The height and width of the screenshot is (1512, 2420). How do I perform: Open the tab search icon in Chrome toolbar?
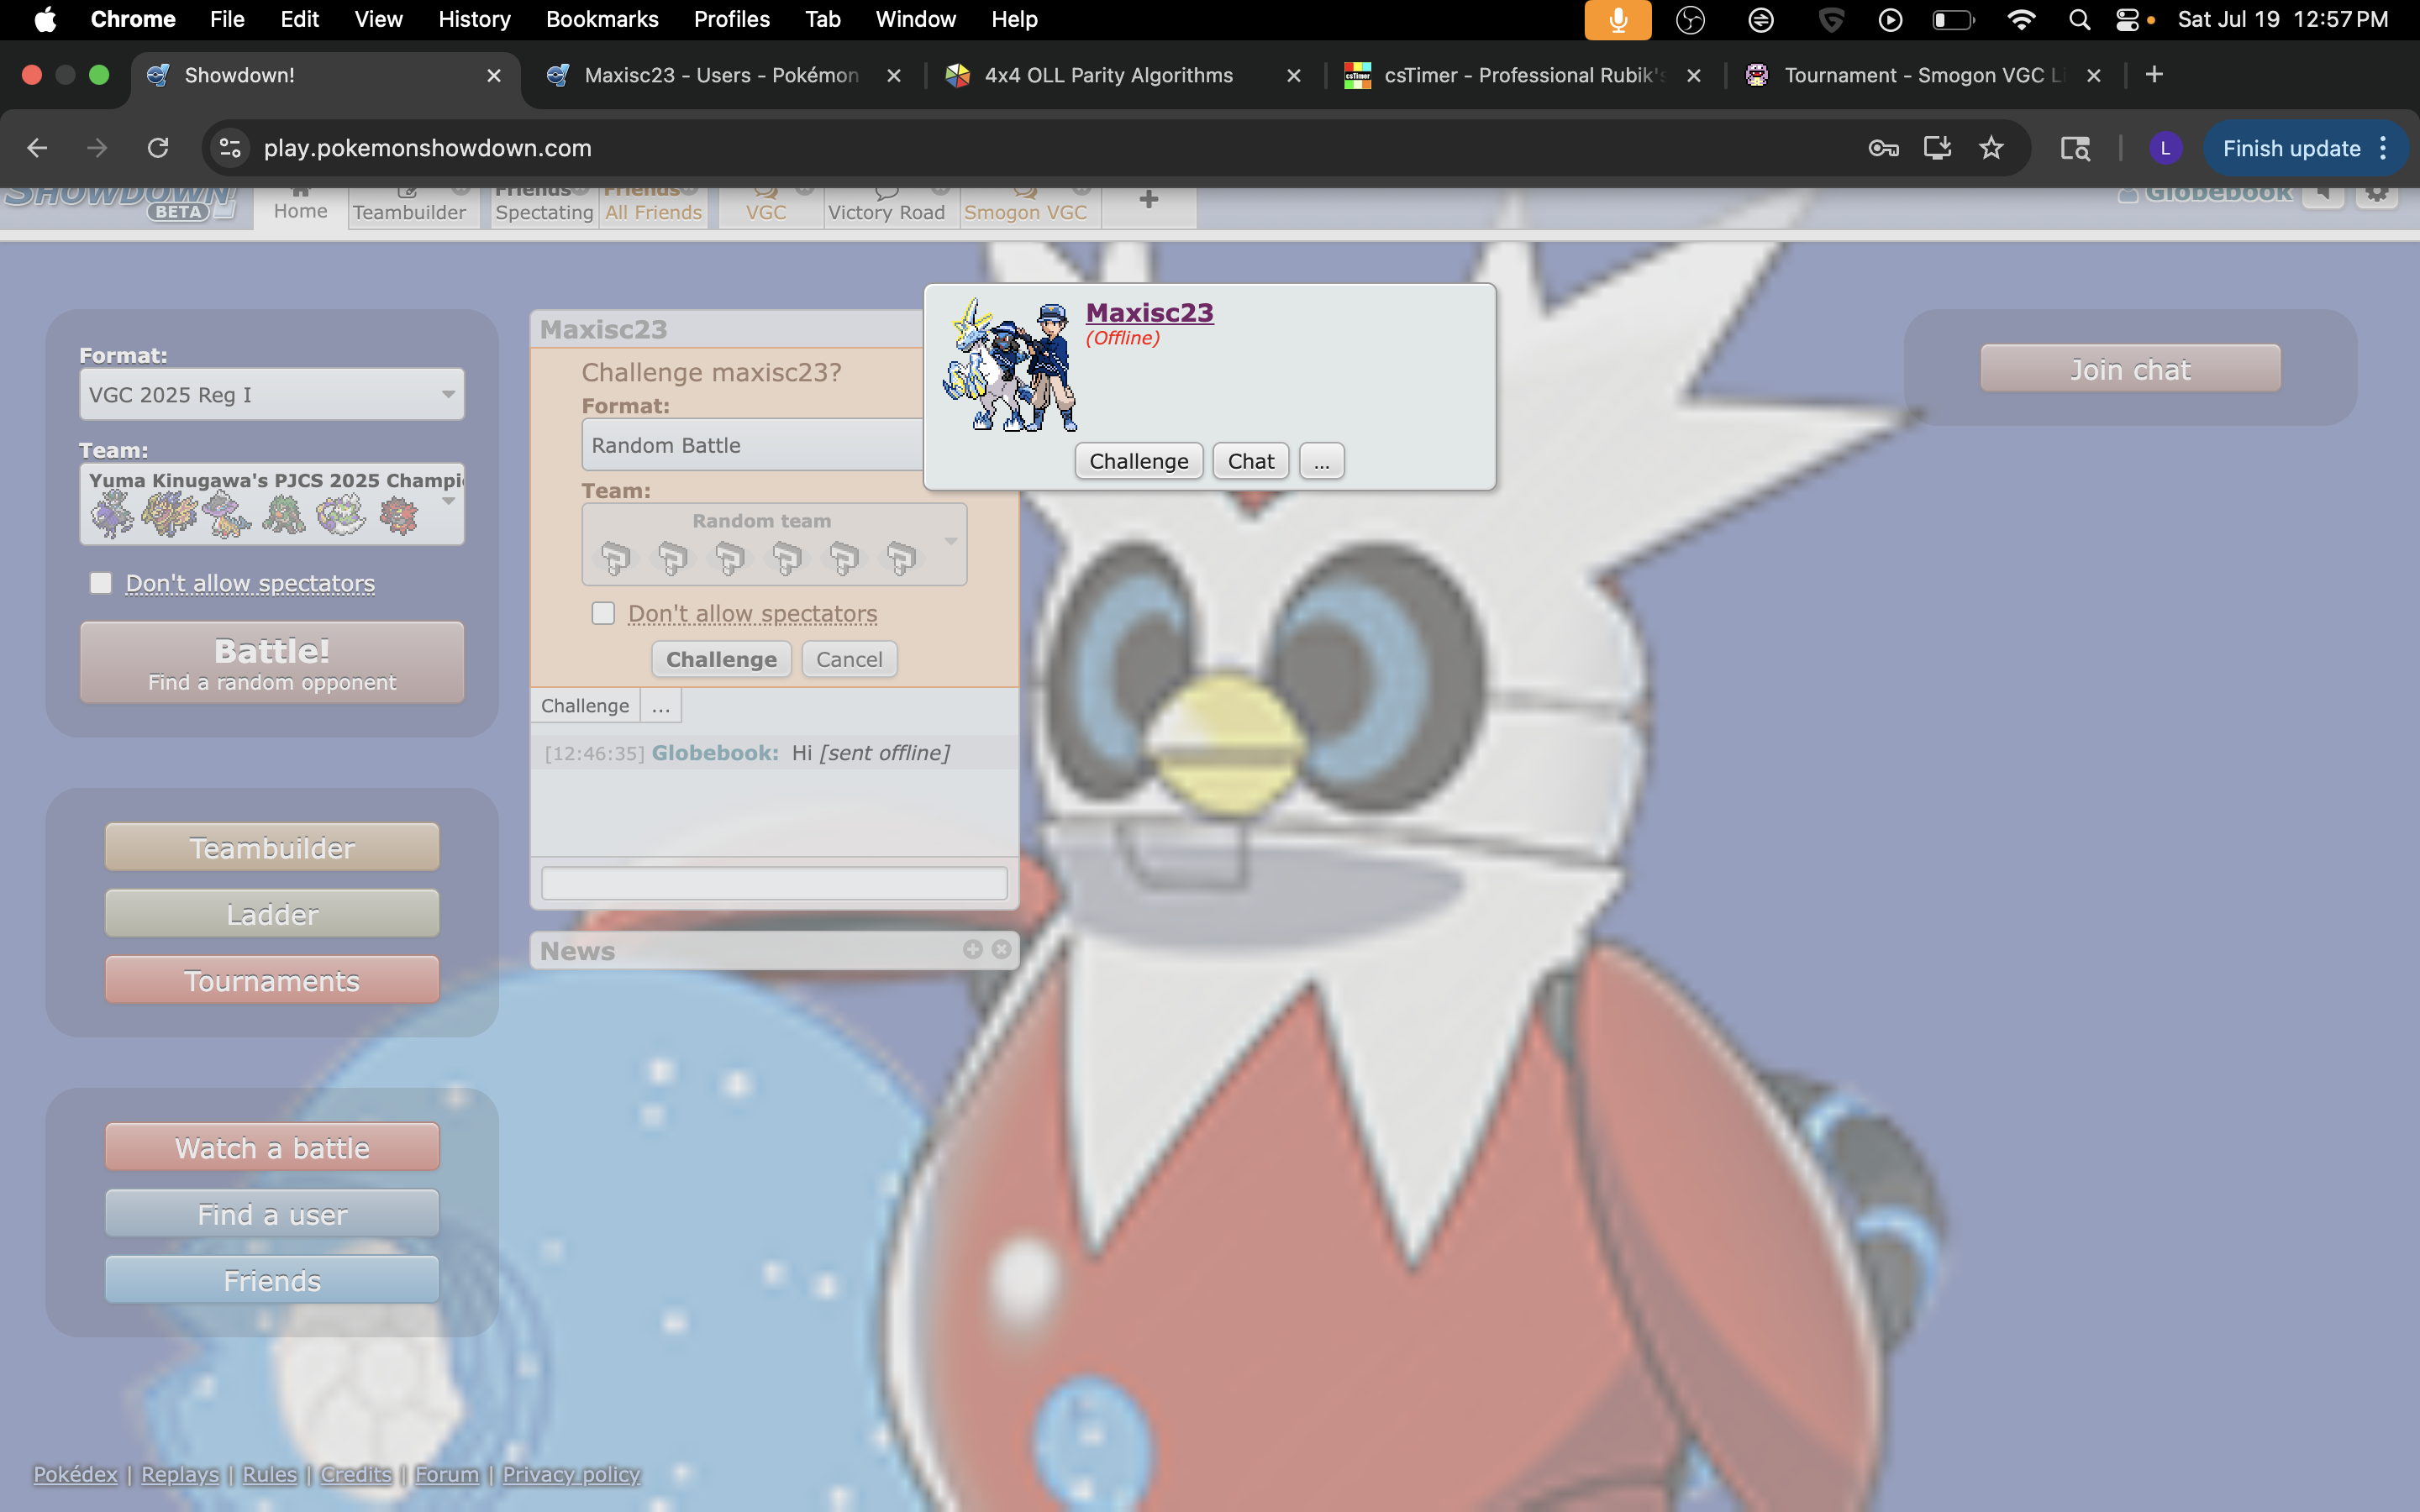(x=2075, y=148)
